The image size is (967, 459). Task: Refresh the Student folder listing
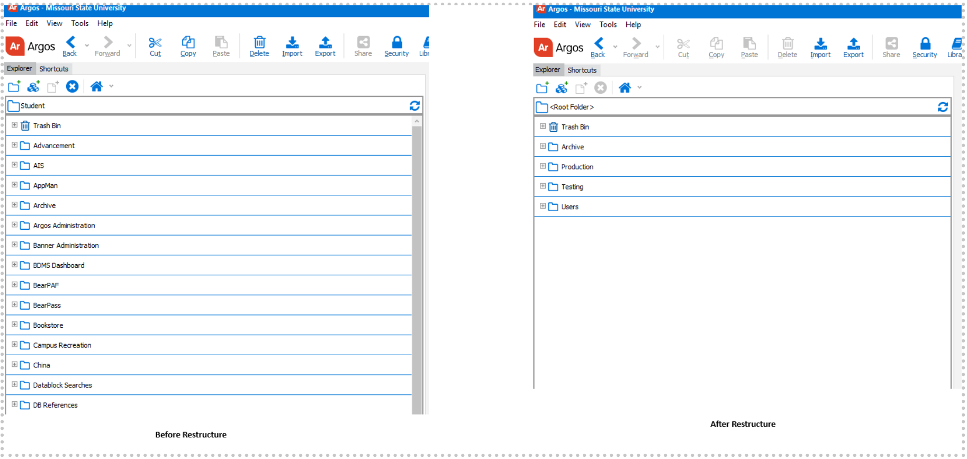(414, 106)
